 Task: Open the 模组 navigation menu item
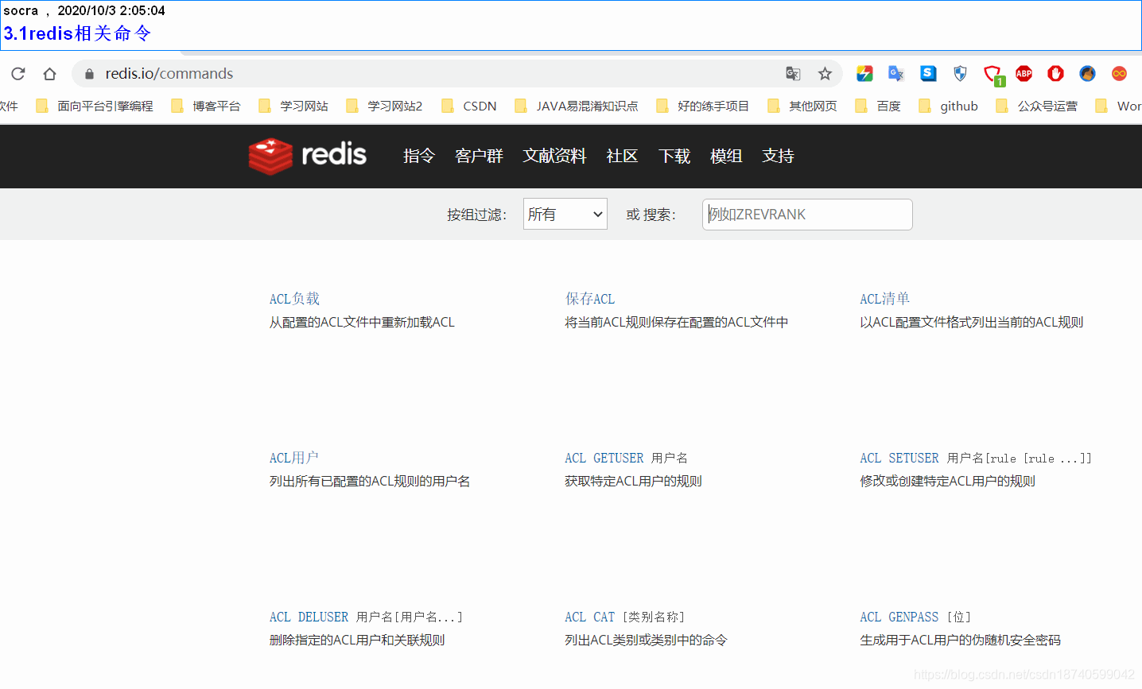726,157
